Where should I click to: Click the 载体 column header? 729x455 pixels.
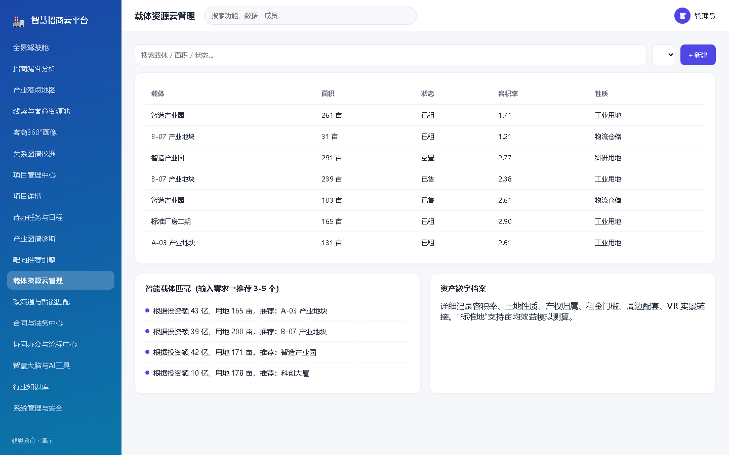click(157, 94)
